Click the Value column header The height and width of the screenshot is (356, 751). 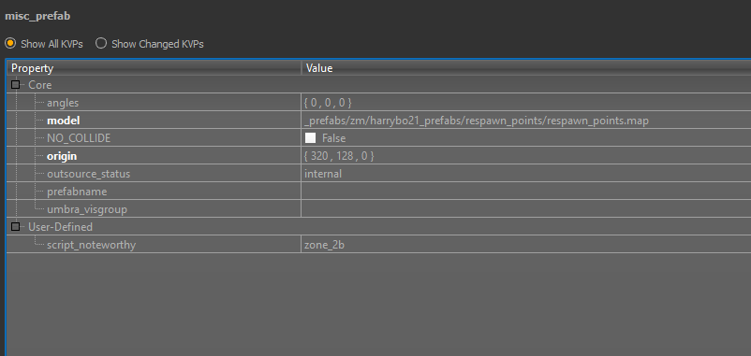[526, 68]
